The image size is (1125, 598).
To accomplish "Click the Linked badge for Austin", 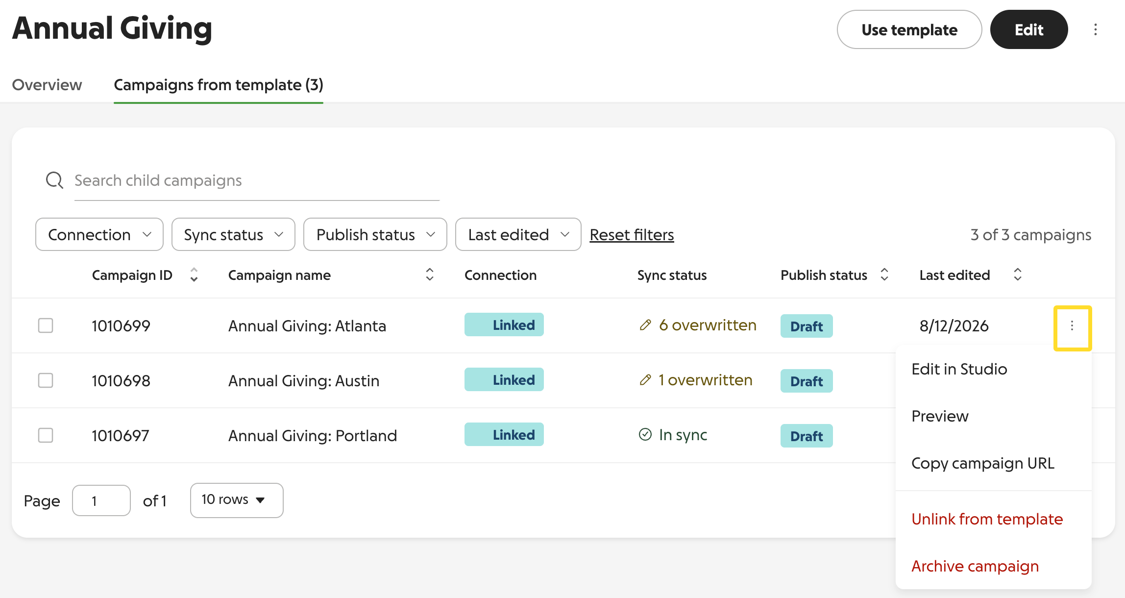I will coord(504,379).
